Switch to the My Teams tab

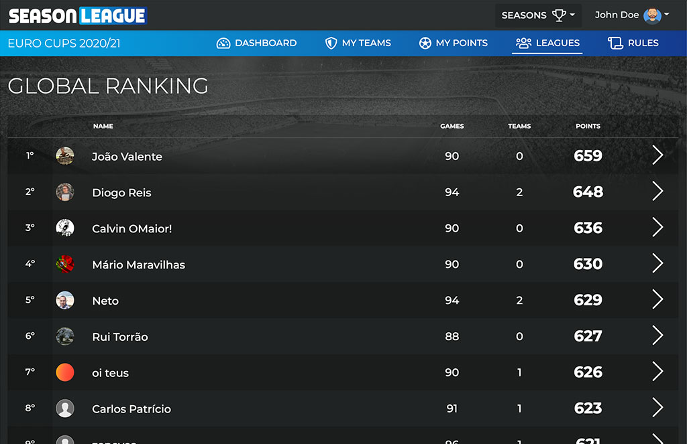[x=366, y=43]
